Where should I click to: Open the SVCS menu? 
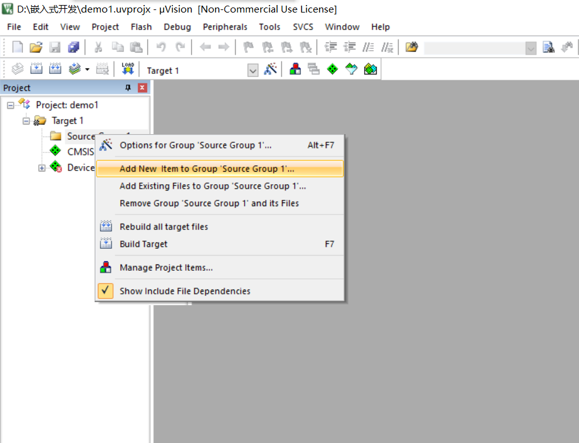click(x=303, y=27)
